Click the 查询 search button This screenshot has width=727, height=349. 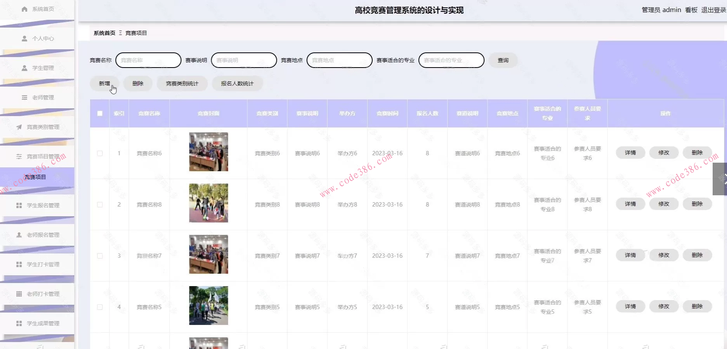(x=503, y=60)
